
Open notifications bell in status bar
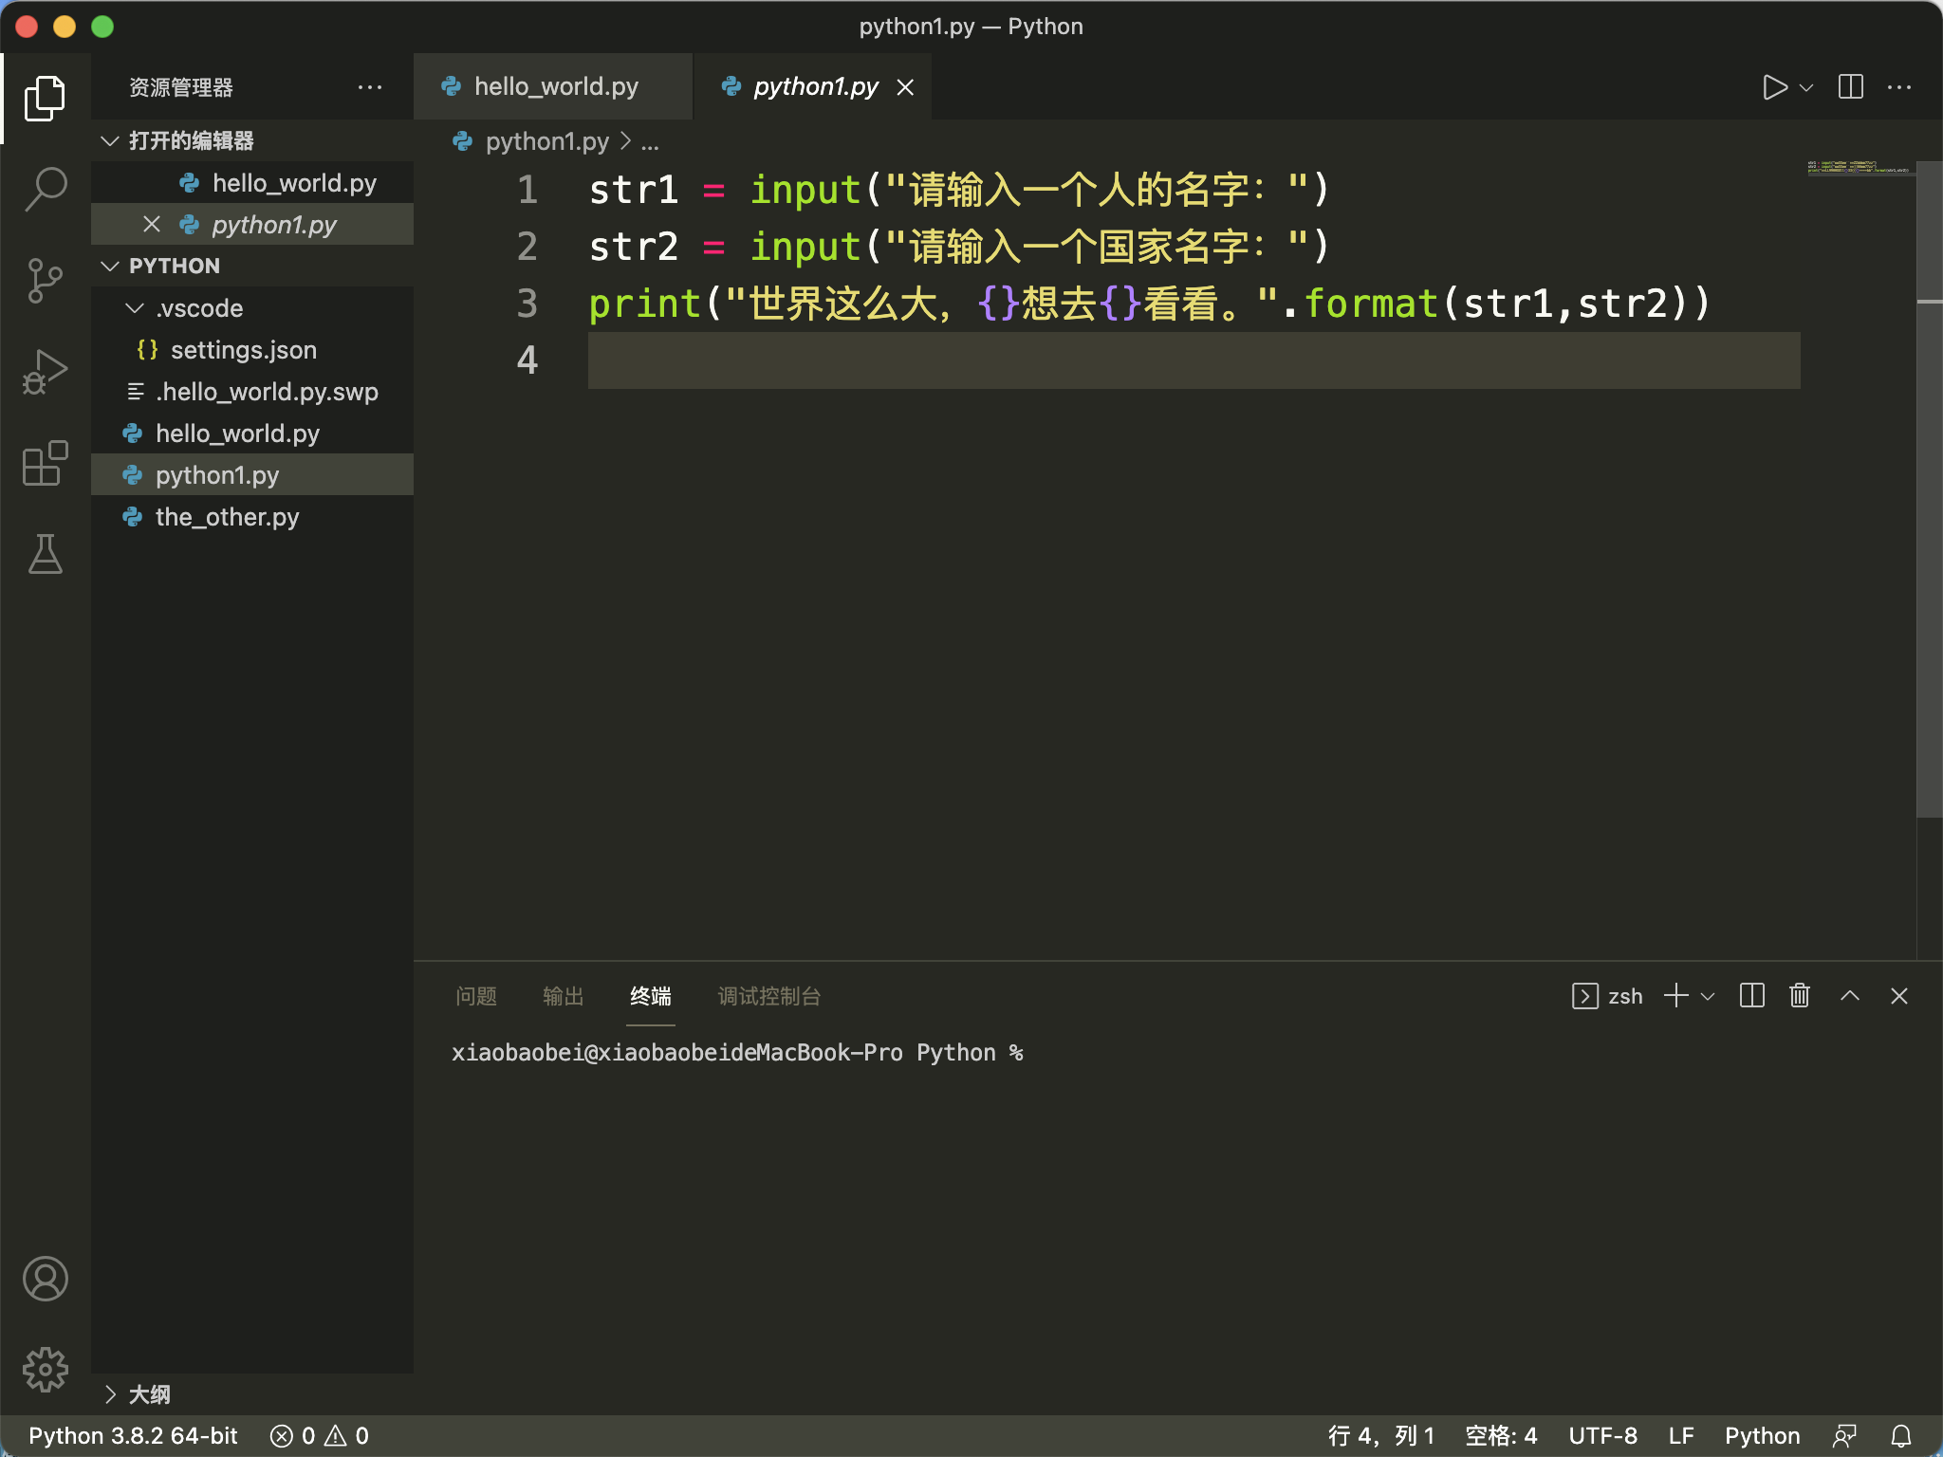point(1901,1436)
